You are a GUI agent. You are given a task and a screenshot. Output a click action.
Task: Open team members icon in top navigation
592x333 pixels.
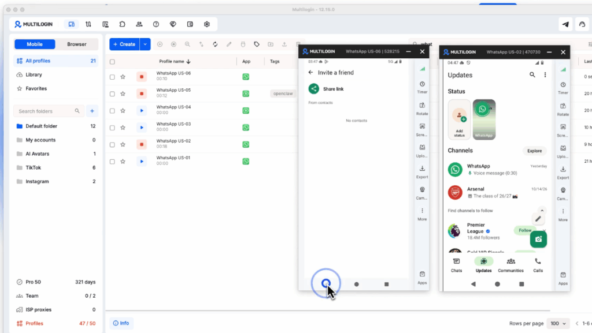pos(139,24)
